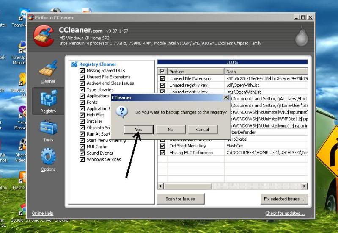Open the Tools toolbox icon
Screen dimensions: 338x233
click(48, 129)
